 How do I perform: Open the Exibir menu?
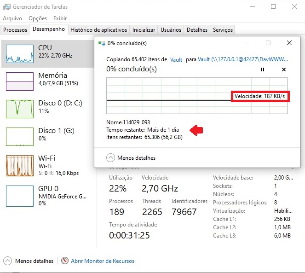pos(60,18)
